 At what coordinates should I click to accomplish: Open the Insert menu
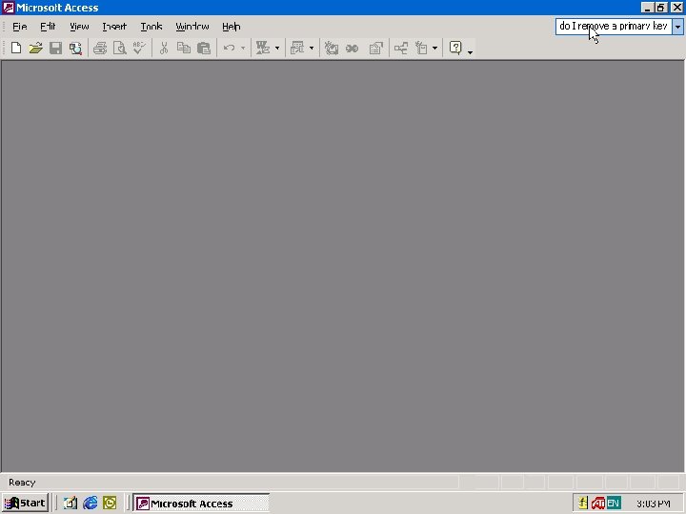click(114, 27)
